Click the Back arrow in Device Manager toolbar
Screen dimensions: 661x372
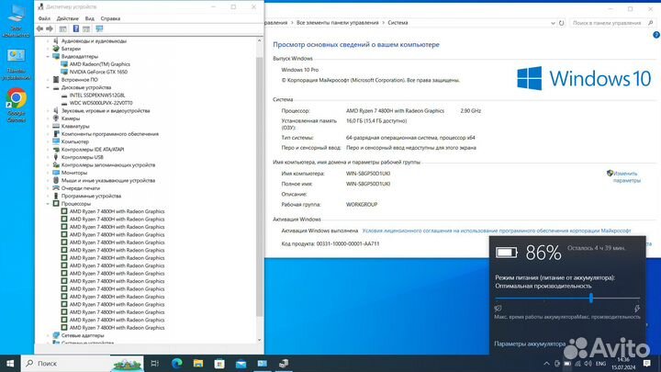click(x=39, y=28)
